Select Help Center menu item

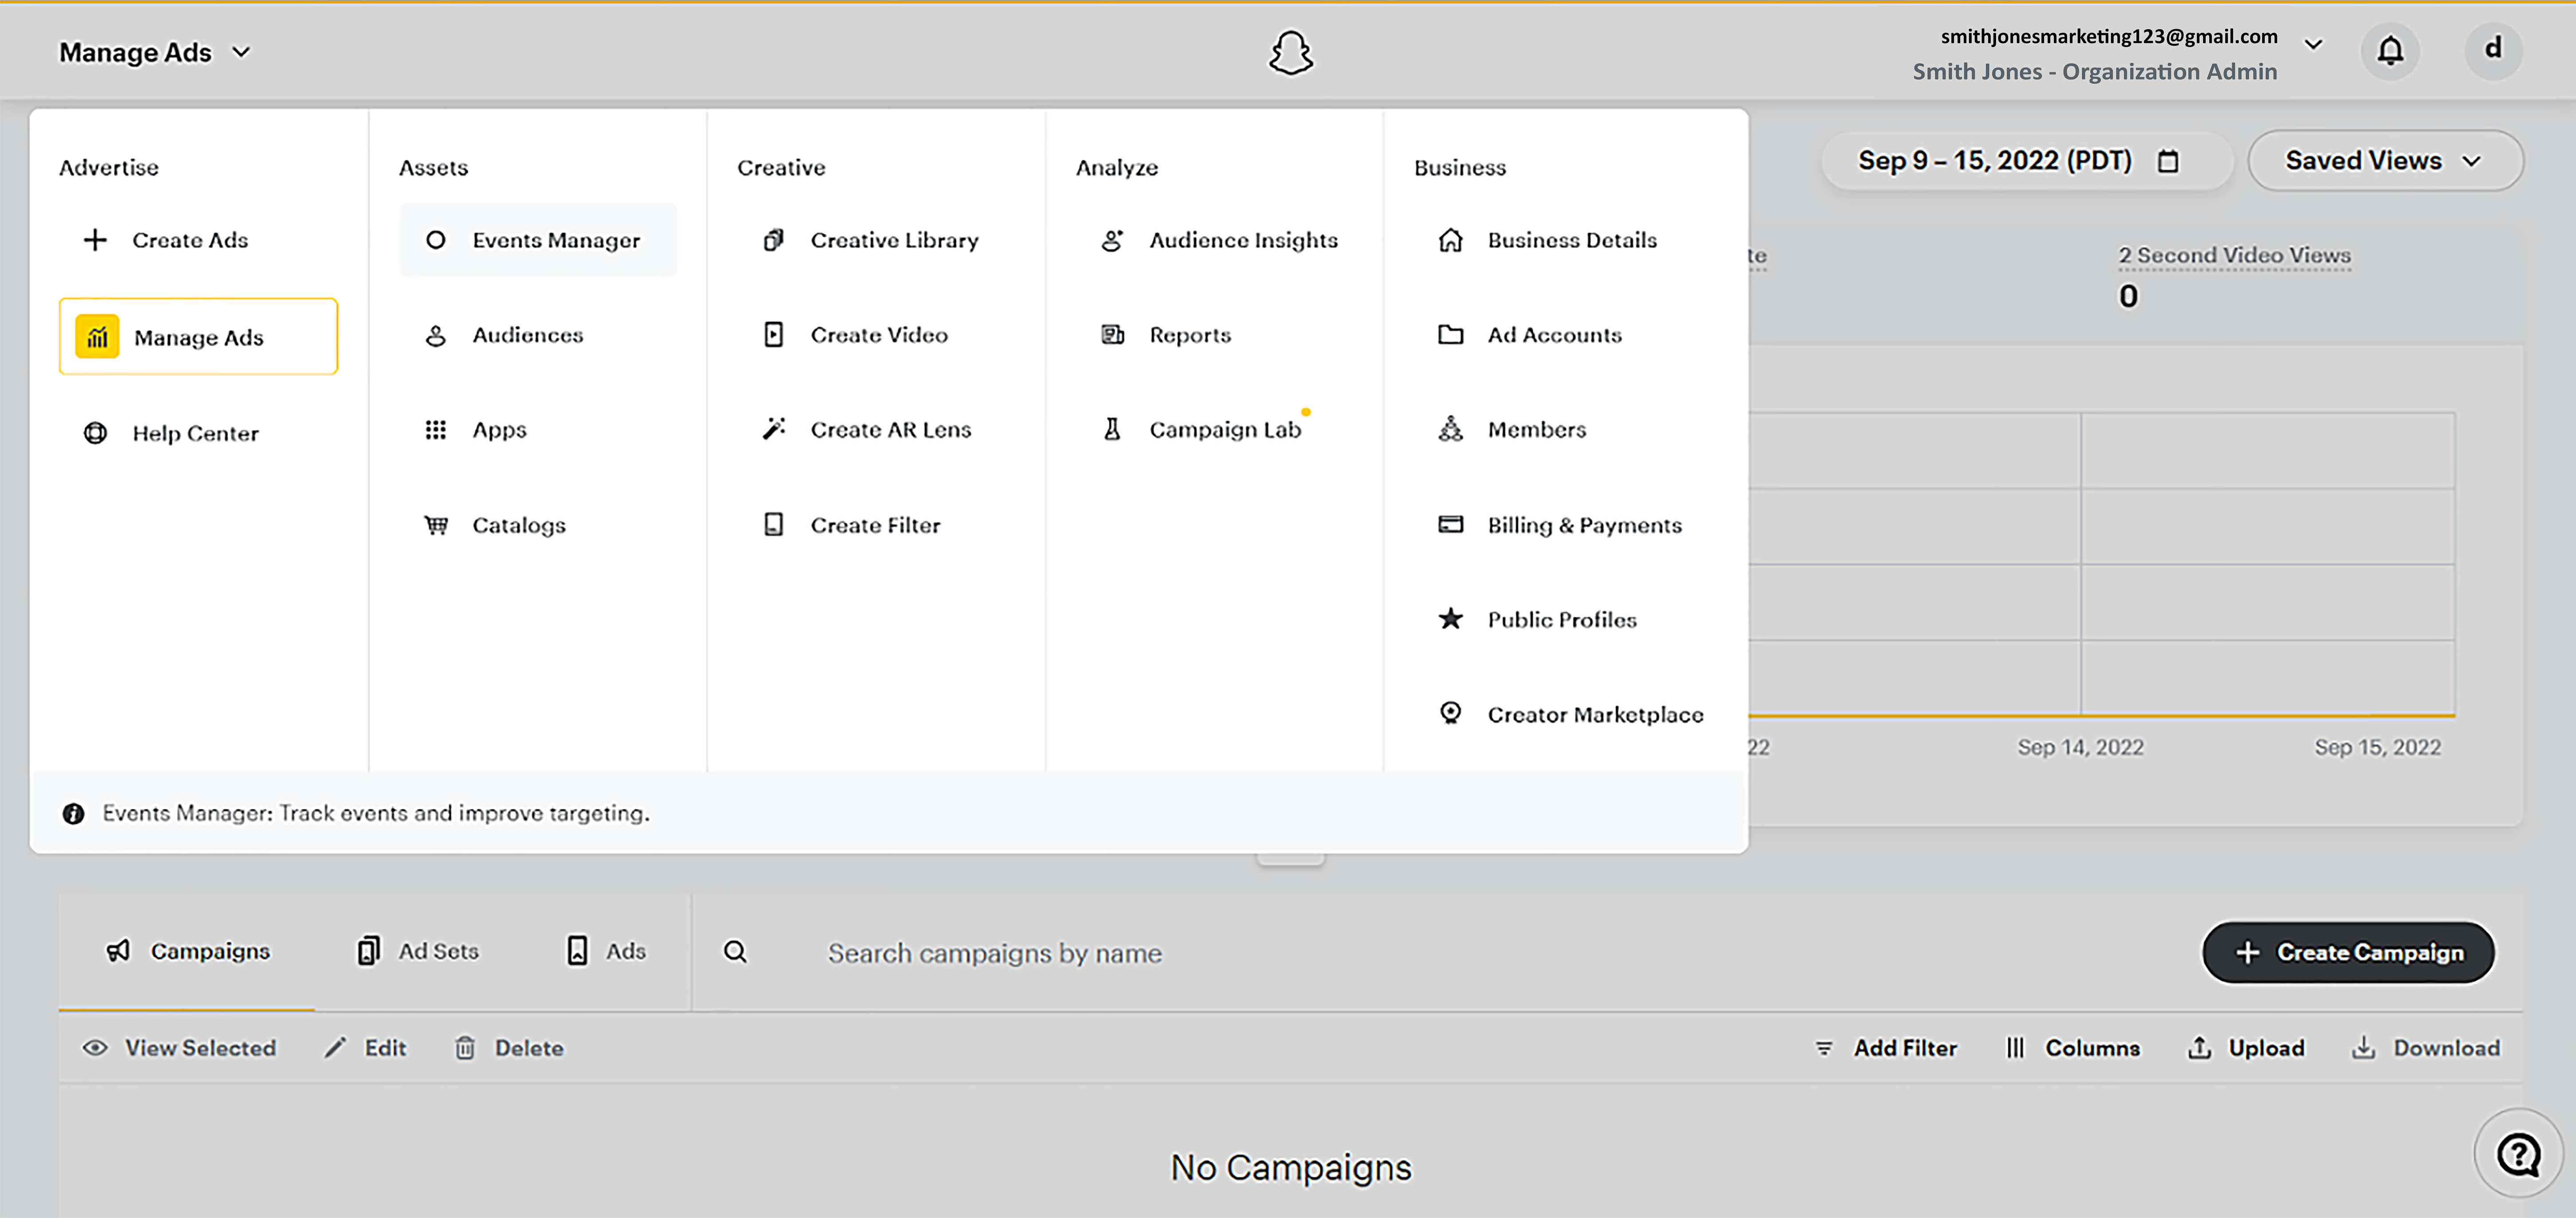198,434
